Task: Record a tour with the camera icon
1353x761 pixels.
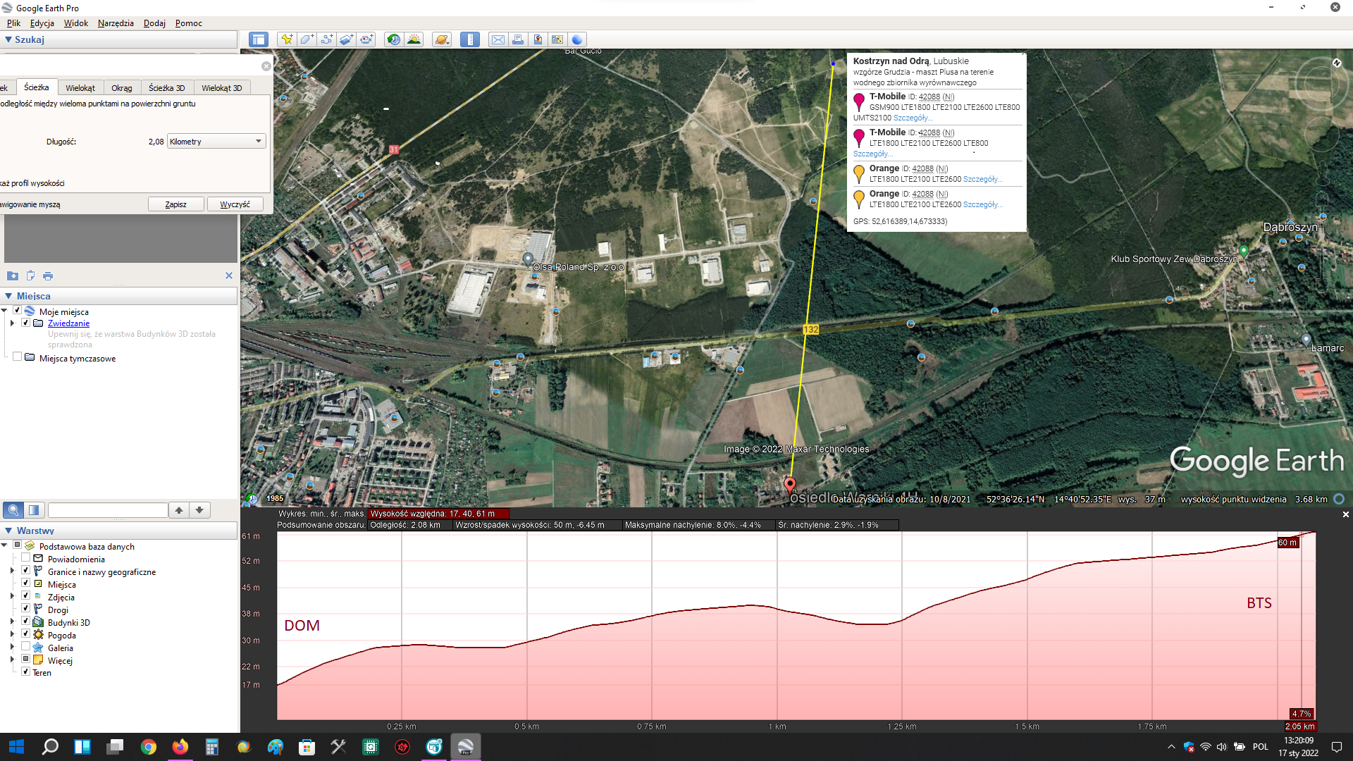Action: (x=366, y=39)
